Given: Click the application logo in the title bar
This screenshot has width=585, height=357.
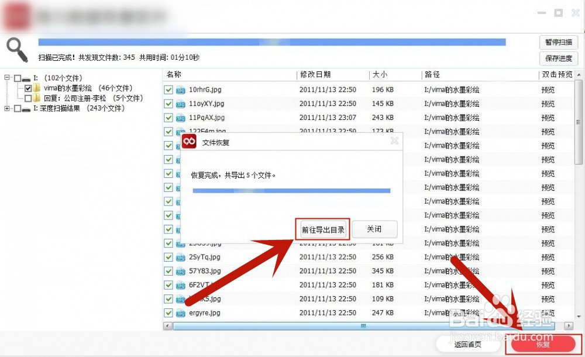Looking at the screenshot, I should (x=15, y=15).
